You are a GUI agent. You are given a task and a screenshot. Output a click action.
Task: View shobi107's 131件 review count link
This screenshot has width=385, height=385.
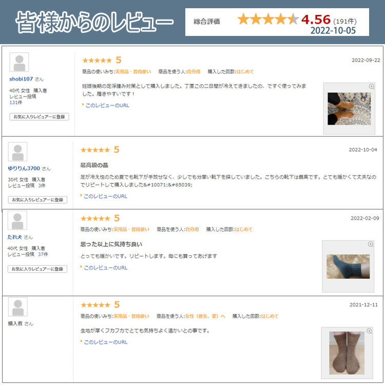pos(16,103)
